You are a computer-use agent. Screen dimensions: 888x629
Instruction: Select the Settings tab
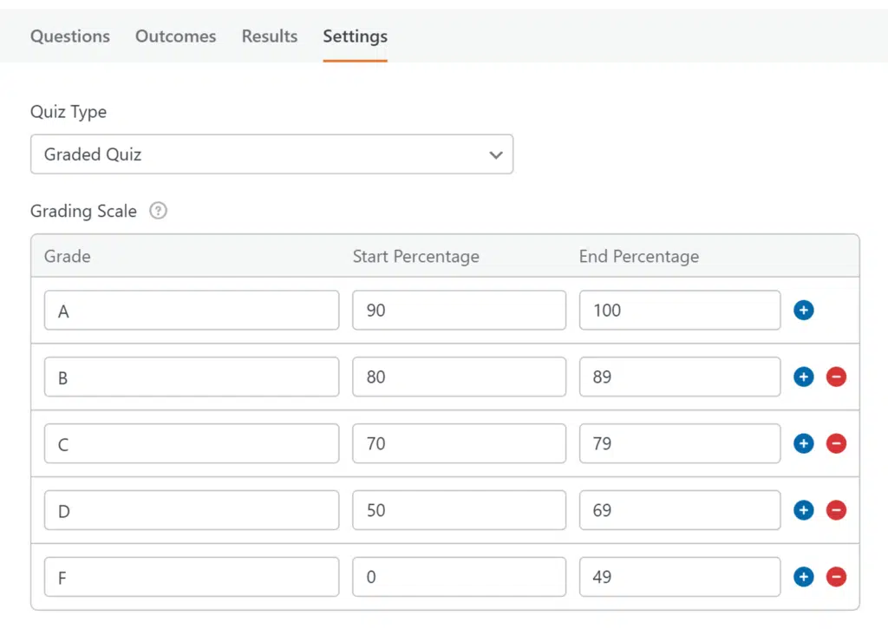(x=355, y=36)
